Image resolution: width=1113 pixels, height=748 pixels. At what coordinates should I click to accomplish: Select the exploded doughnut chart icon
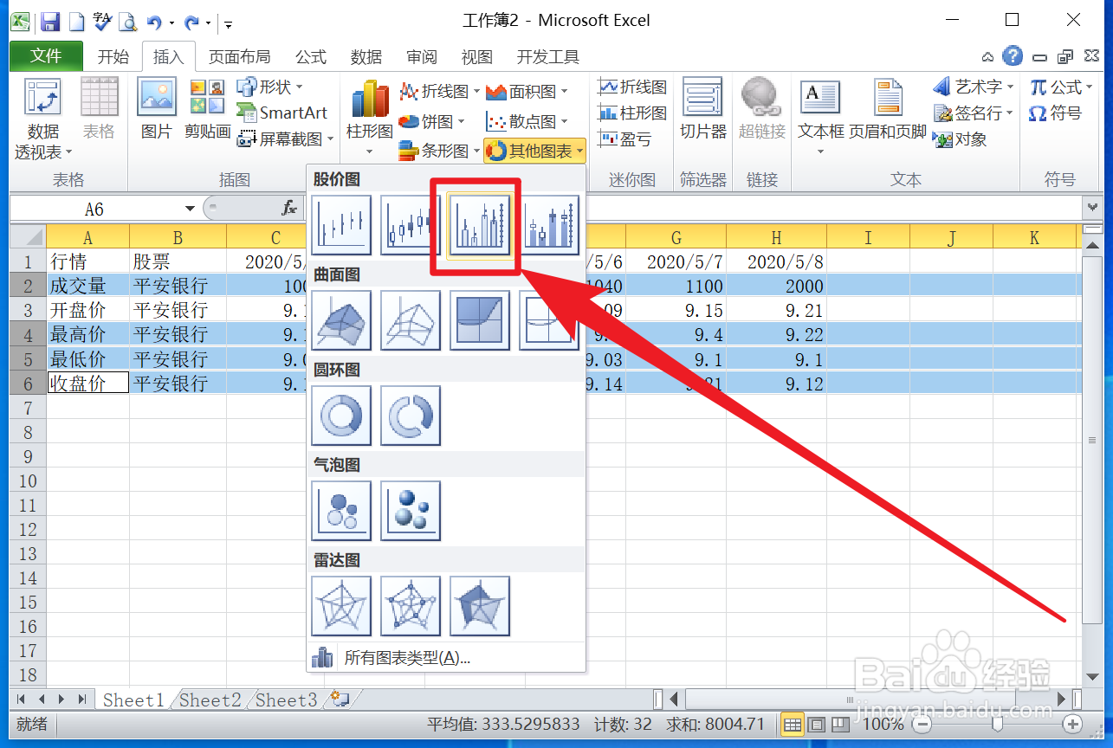[411, 416]
